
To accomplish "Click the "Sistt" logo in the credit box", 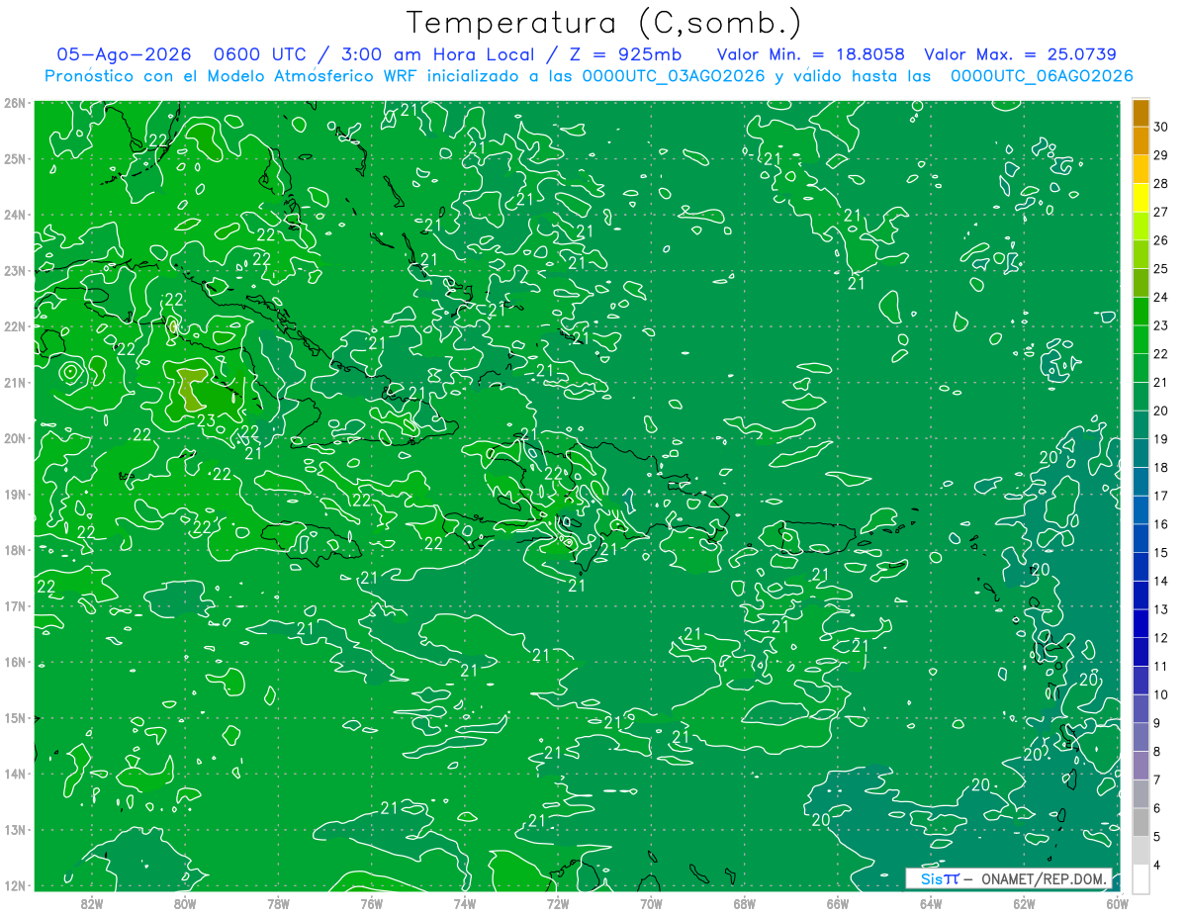I will (x=940, y=878).
